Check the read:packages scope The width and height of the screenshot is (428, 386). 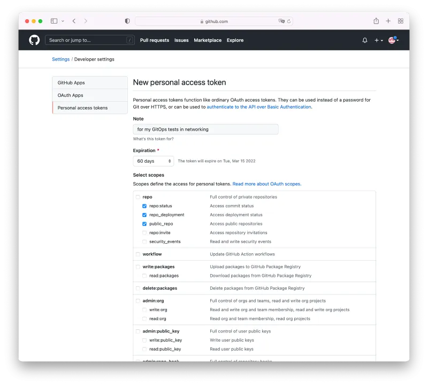coord(144,276)
